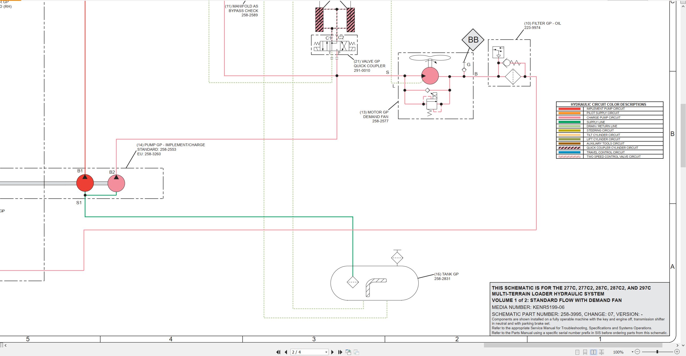Click the CHARGE PUMP CIRCUIT legend text
Screen dimensions: 686x356
point(603,118)
